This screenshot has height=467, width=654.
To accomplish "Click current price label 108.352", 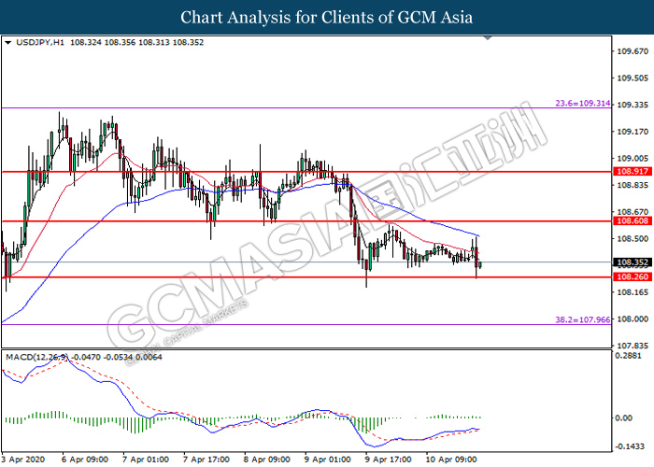I will tap(633, 262).
